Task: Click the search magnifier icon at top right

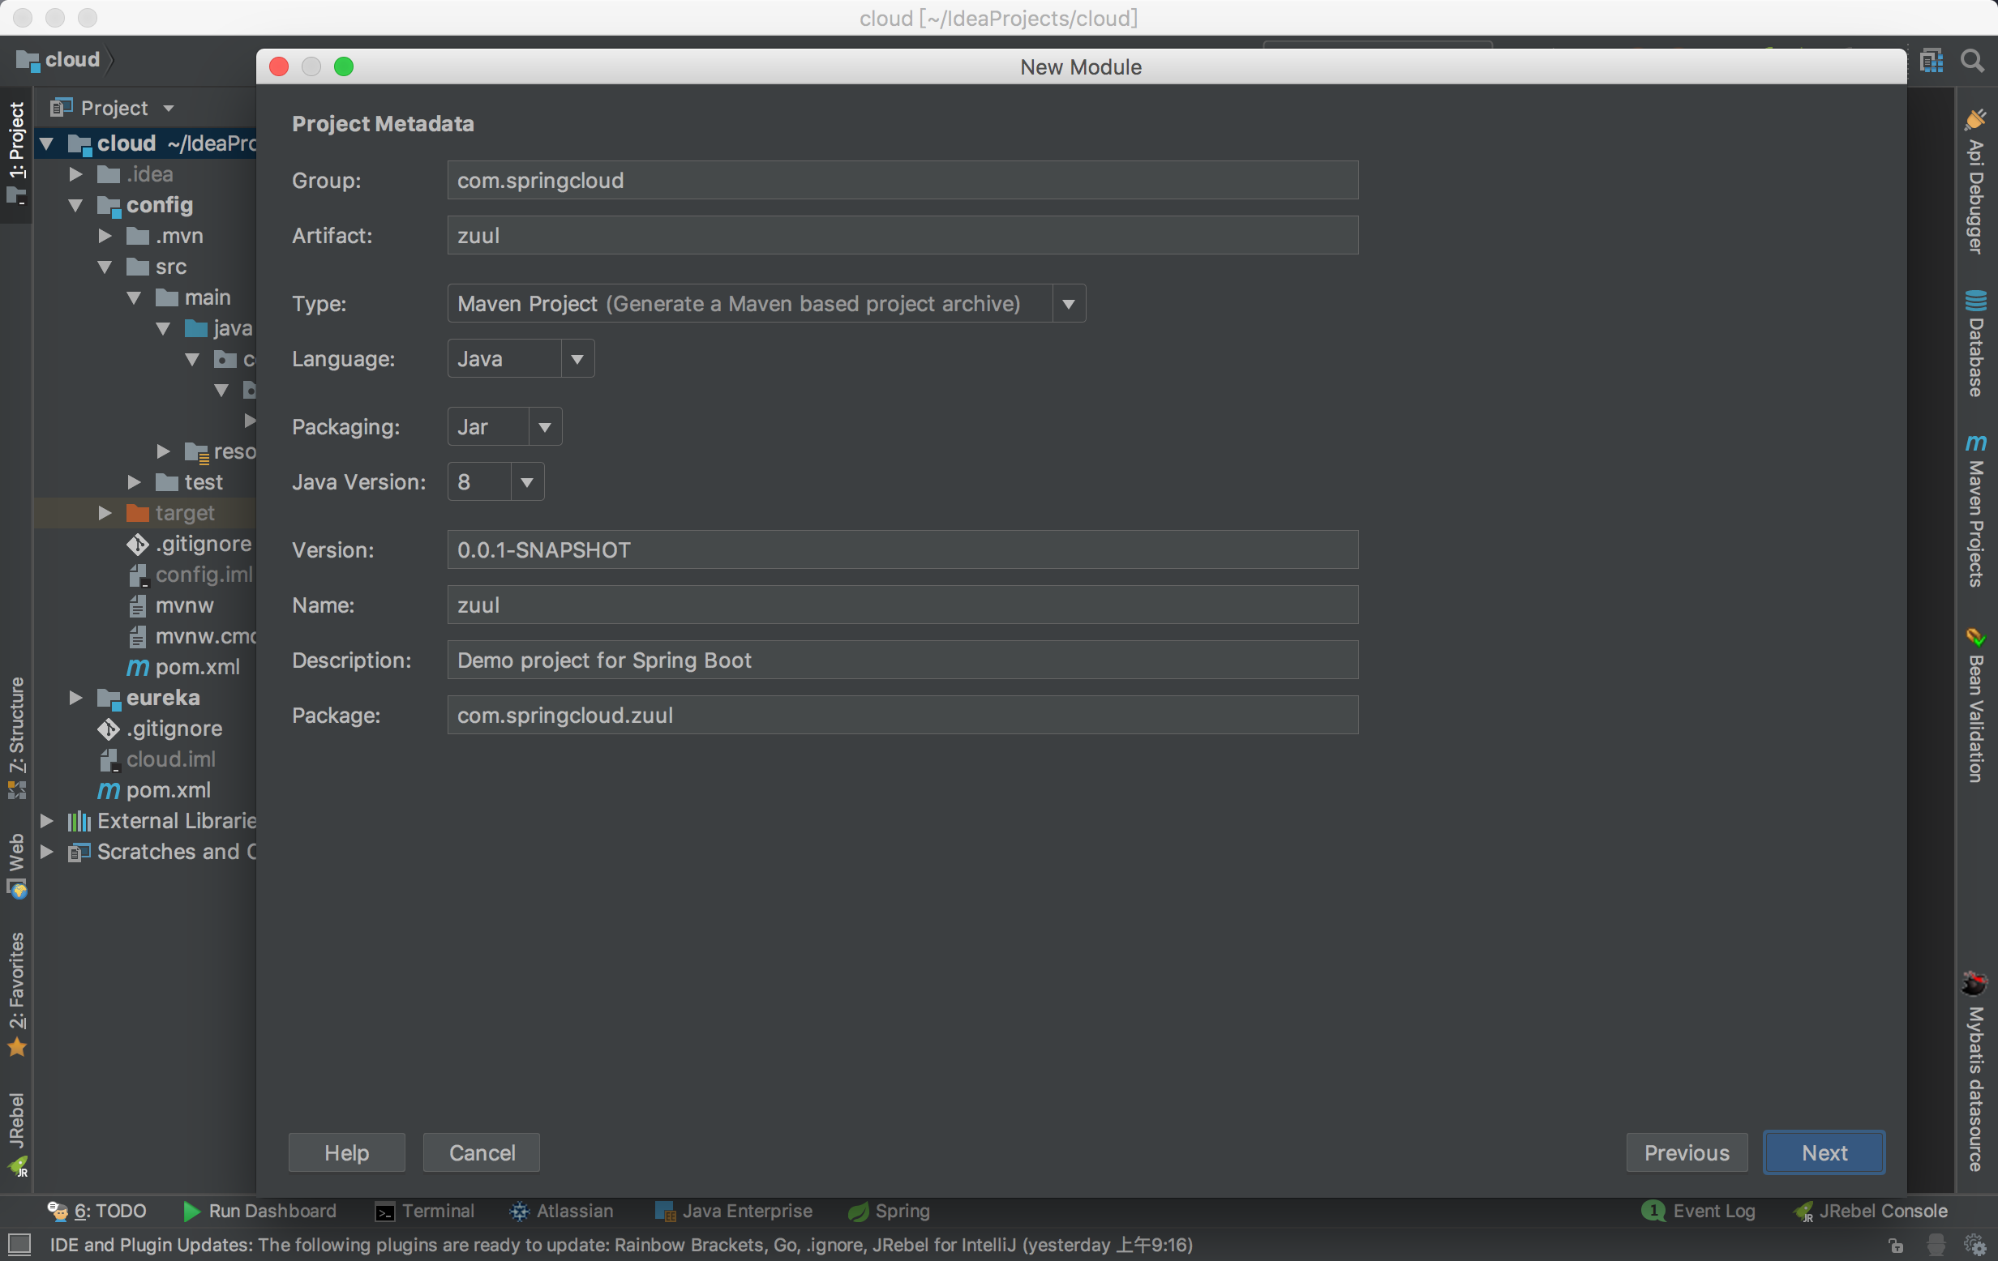Action: 1971,61
